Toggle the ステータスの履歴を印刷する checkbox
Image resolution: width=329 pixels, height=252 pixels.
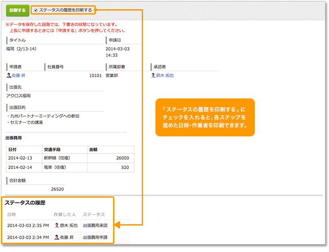36,10
